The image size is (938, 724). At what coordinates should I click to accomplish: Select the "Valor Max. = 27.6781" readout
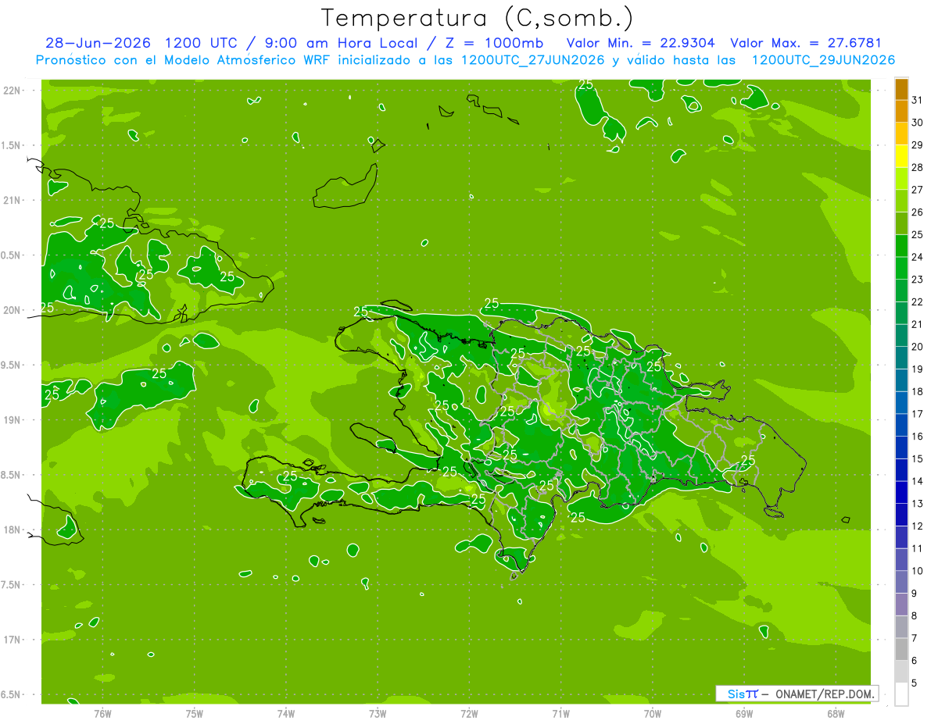806,44
